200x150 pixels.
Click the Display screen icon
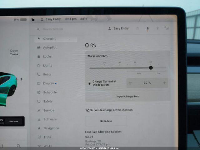(39, 83)
